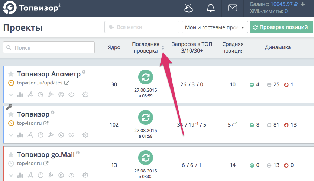Star the Топвизор Апометр project as favorite
314x181 pixels.
[11, 74]
